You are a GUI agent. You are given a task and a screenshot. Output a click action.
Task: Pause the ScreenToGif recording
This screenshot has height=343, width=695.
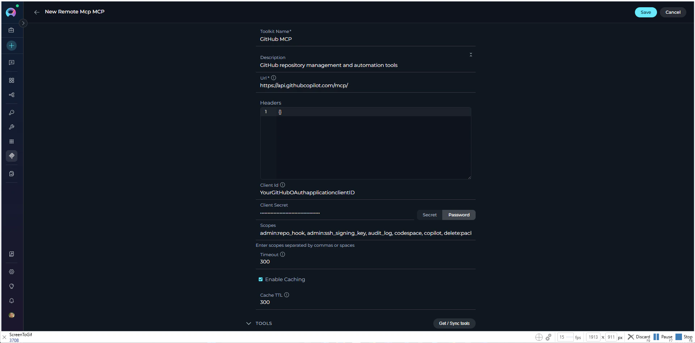click(x=663, y=337)
